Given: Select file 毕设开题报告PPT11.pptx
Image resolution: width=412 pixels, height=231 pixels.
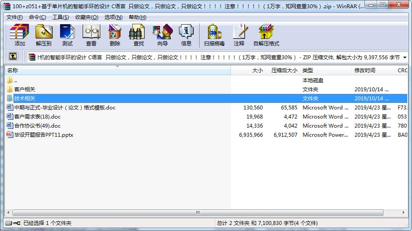Looking at the screenshot, I should 44,135.
